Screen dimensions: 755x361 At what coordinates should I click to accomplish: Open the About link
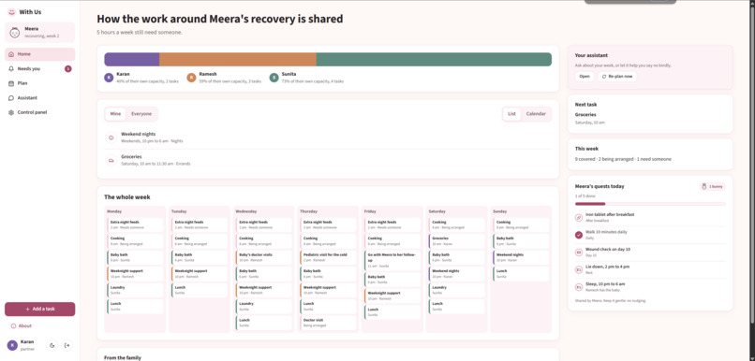tap(22, 325)
